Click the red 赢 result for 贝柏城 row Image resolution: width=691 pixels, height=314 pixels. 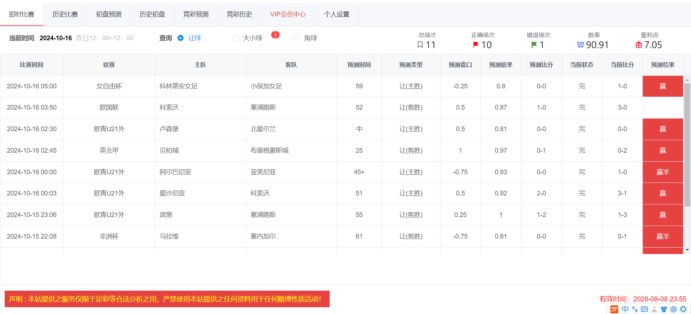(663, 151)
